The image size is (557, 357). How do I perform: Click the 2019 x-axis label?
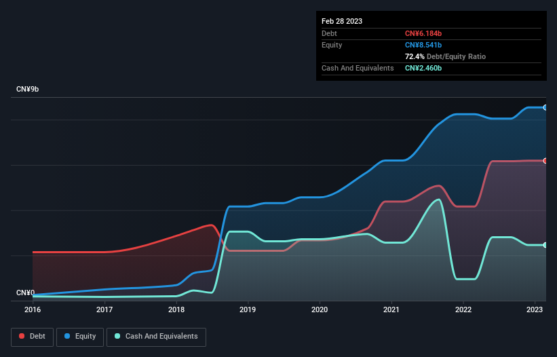[x=248, y=309]
